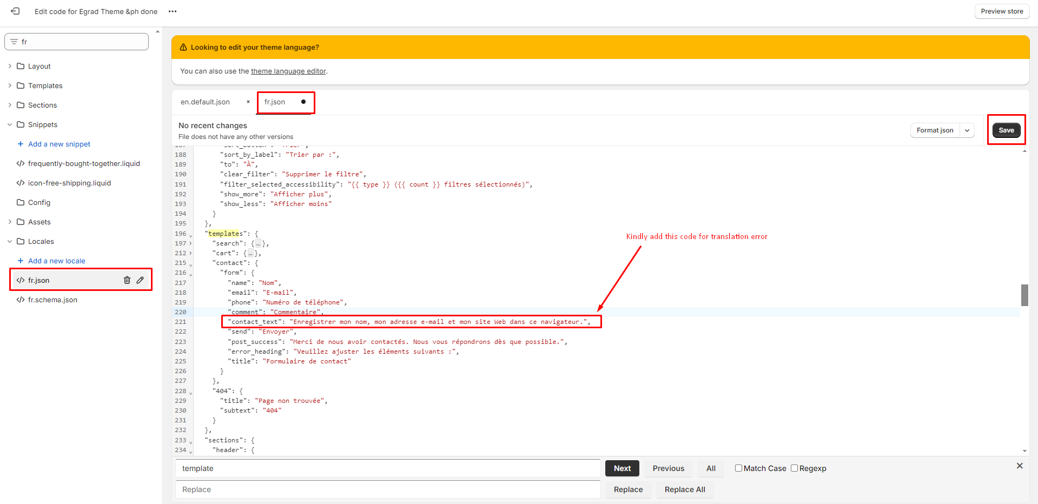Click the plus icon beside Add a new snippet
Viewport: 1038px width, 504px height.
click(21, 144)
